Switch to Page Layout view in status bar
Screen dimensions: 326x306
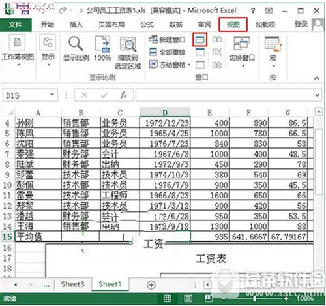188,298
